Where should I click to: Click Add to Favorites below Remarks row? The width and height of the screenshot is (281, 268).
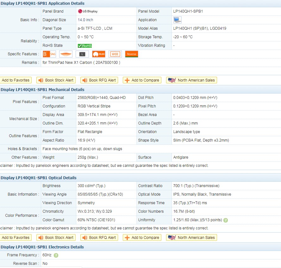tap(16, 80)
